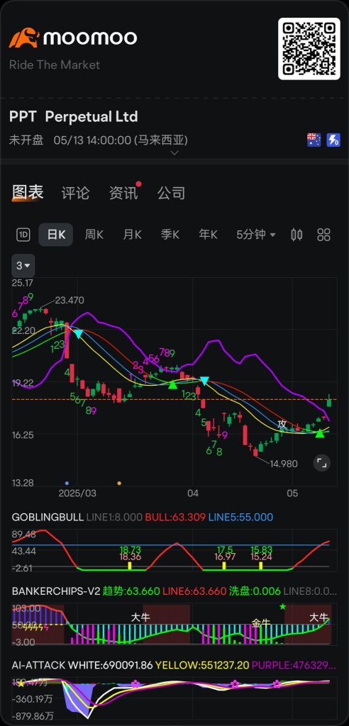
Task: Open the four-square grid layout icon
Action: click(x=323, y=235)
